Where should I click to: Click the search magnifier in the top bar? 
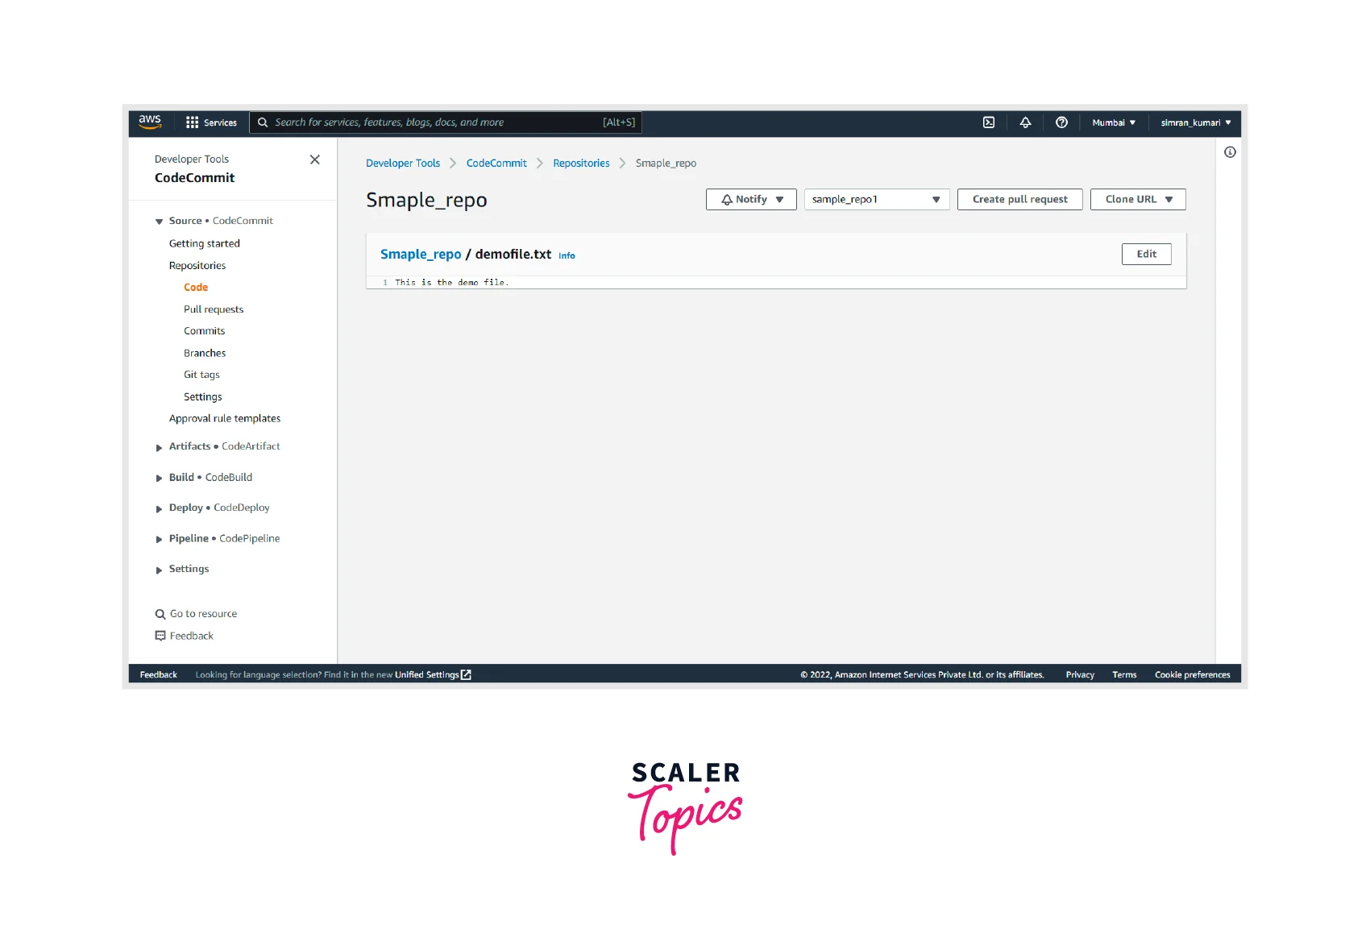(263, 122)
